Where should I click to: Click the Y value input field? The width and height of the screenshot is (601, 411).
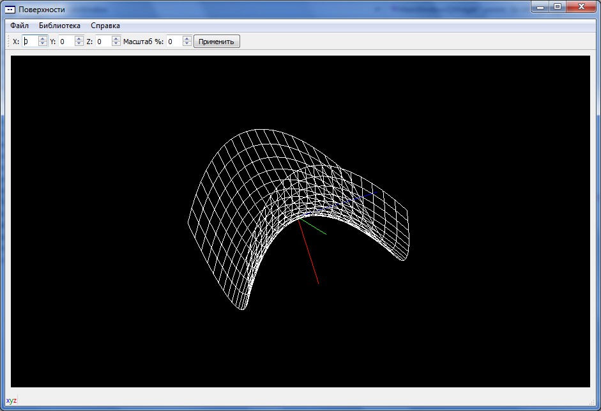(x=66, y=42)
